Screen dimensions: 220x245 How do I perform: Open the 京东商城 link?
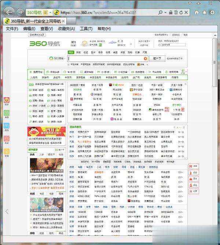point(77,99)
